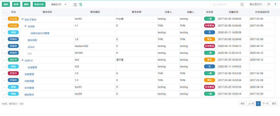This screenshot has height=116, width=280.
Task: Go to 上一页 previous page
Action: [x=251, y=104]
